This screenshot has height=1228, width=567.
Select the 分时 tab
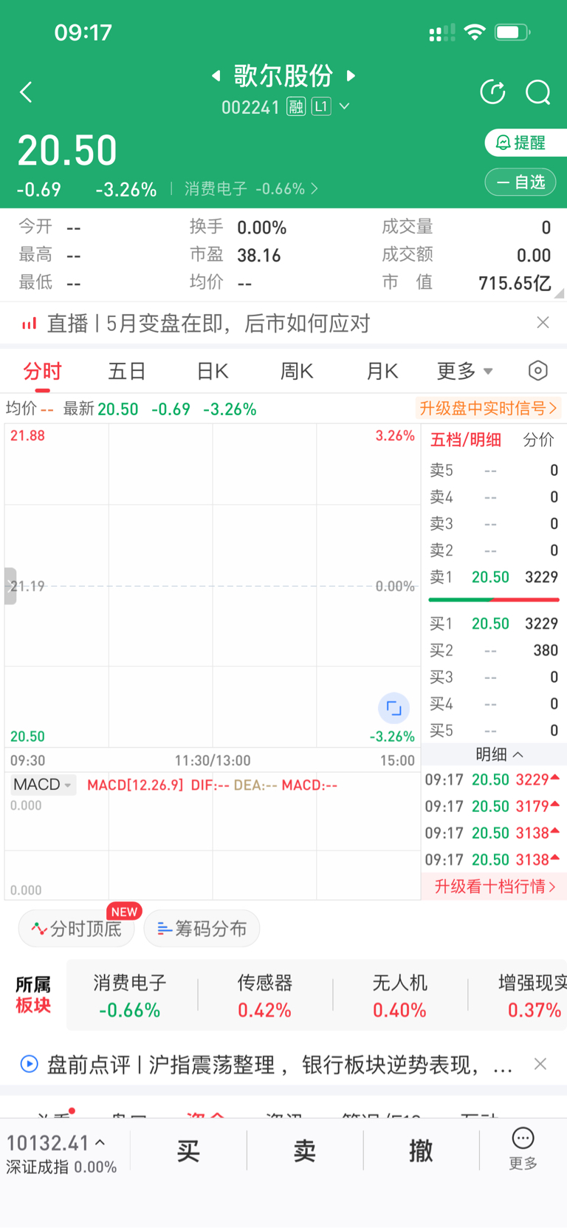click(42, 372)
